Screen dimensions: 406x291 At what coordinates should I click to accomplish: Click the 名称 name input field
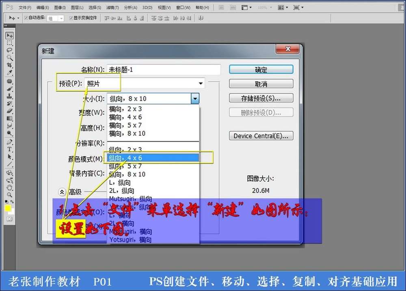(x=164, y=69)
